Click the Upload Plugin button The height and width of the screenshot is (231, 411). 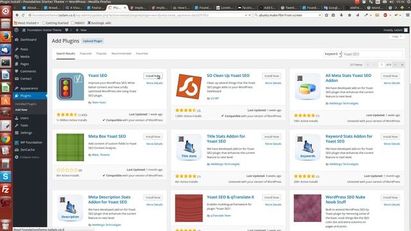[92, 41]
